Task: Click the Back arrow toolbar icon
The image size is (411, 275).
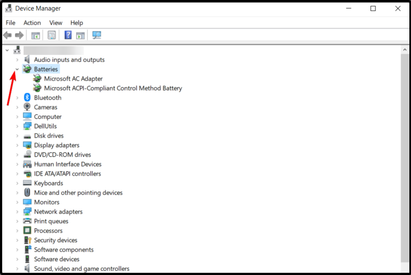Action: 7,35
